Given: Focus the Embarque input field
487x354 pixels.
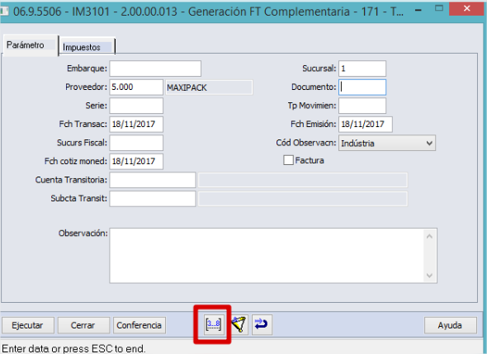Looking at the screenshot, I should click(155, 68).
